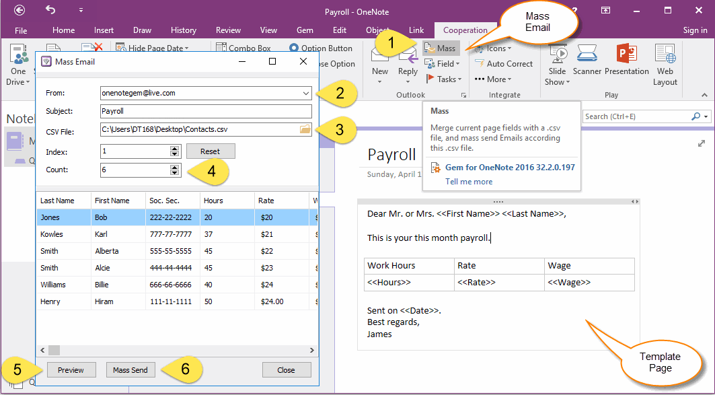Click the Cooperation tab
The image size is (715, 395).
(465, 30)
